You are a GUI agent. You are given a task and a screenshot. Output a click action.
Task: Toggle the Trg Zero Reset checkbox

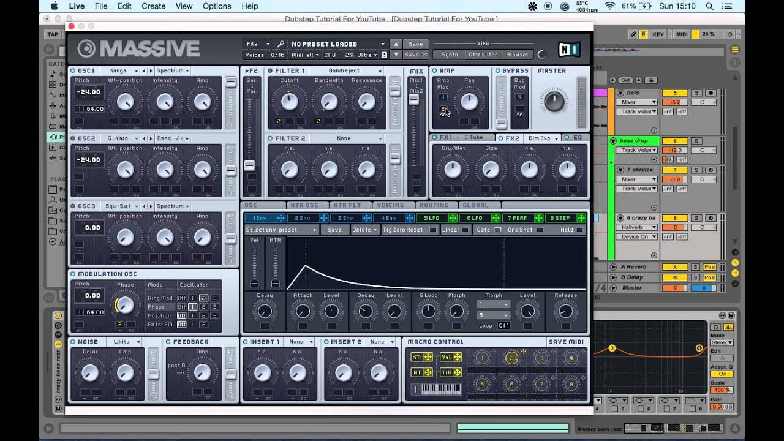point(433,230)
